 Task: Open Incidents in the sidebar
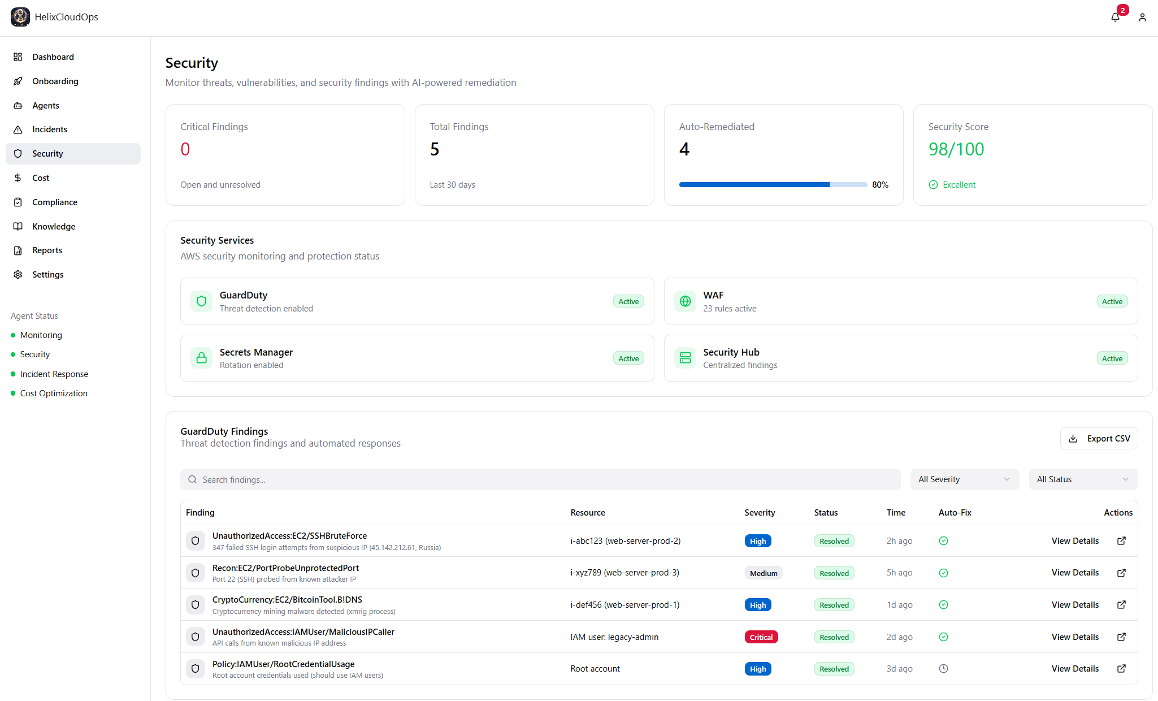50,129
